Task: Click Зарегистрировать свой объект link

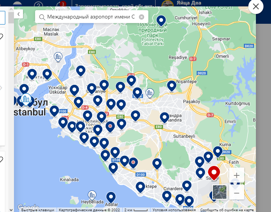Action: click(x=114, y=5)
